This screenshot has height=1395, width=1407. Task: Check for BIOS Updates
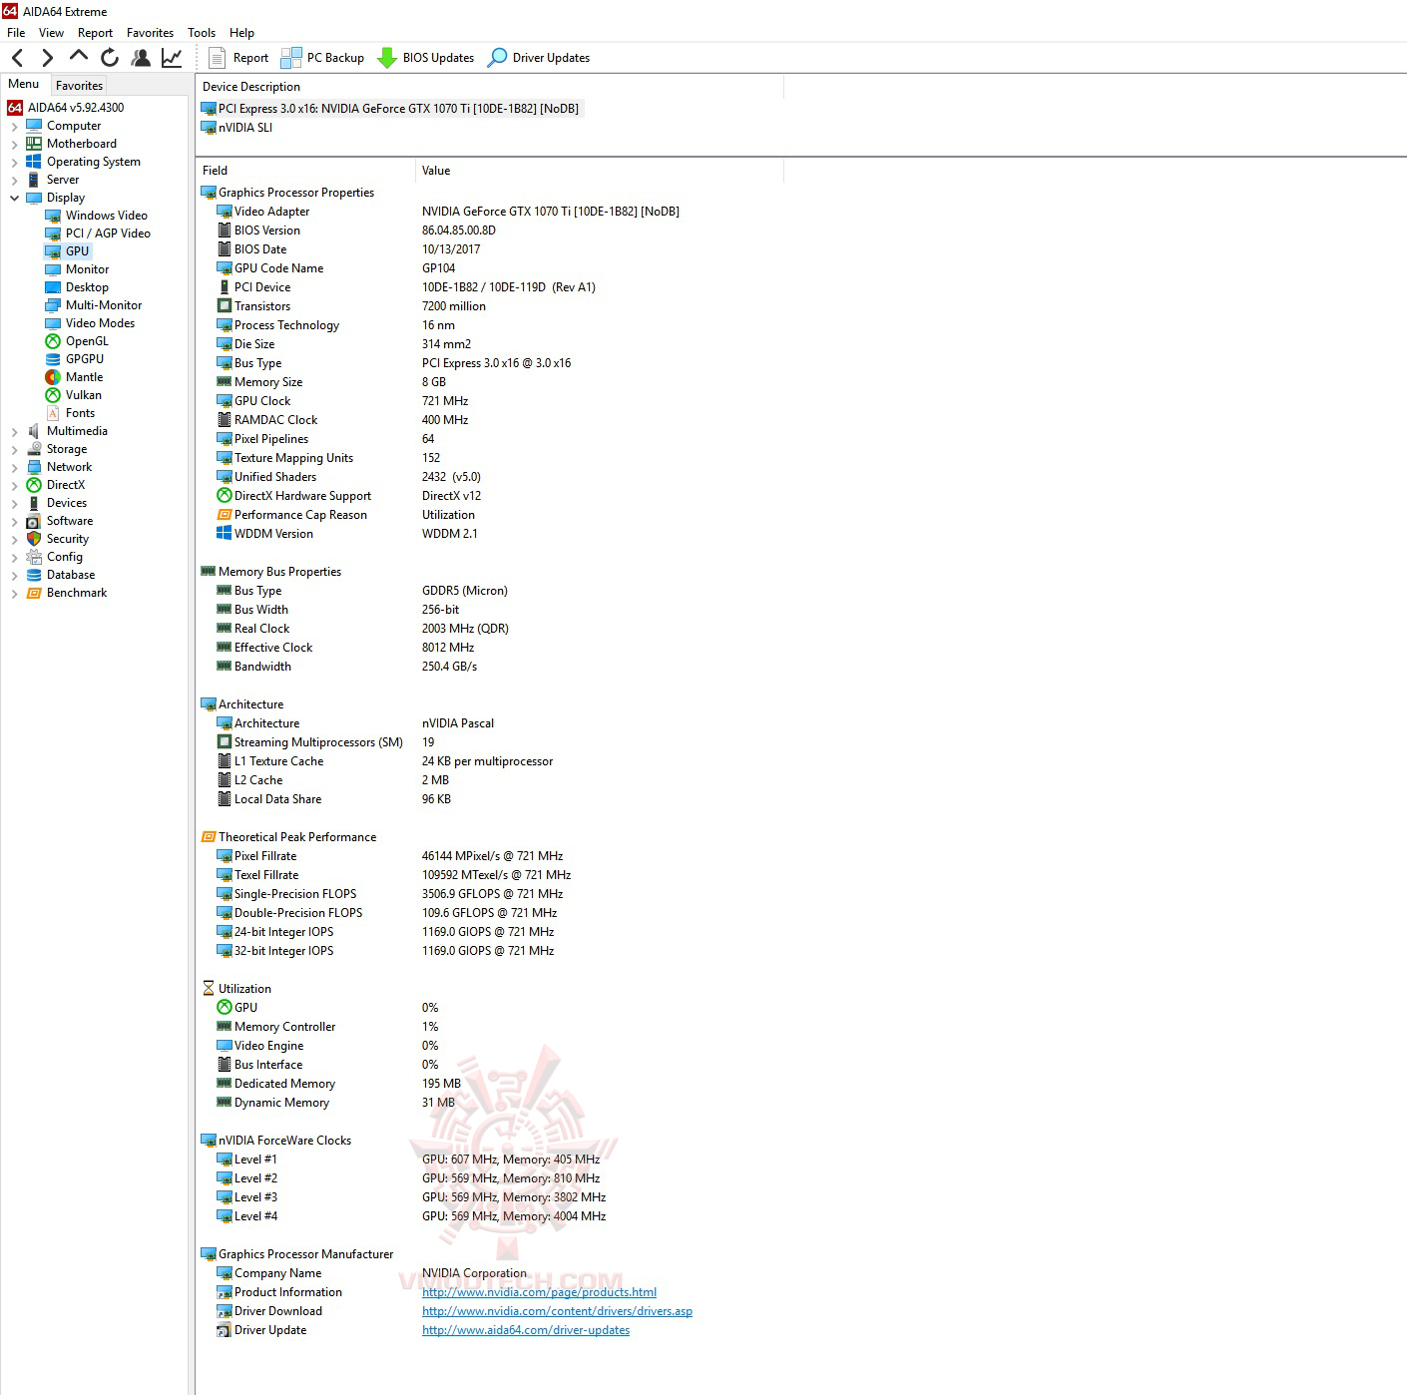pos(425,58)
